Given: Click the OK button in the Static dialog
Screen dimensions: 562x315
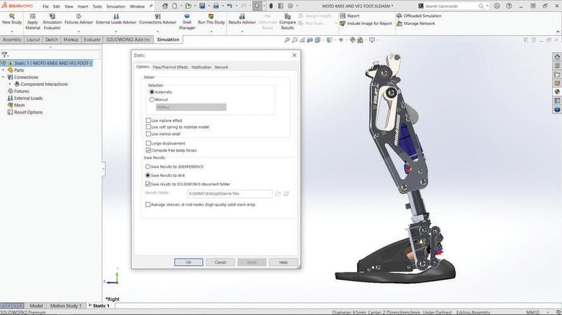Looking at the screenshot, I should click(188, 262).
